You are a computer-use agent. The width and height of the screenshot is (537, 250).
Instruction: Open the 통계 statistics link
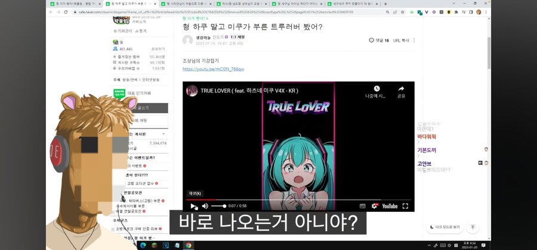pyautogui.click(x=141, y=31)
